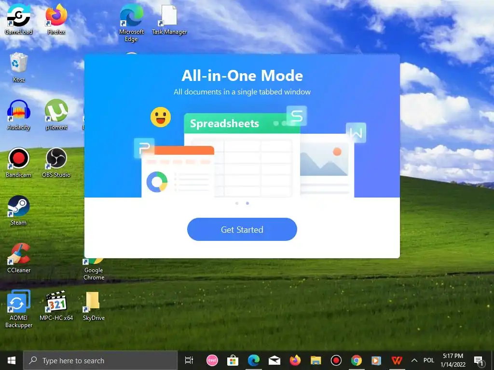Open WPS Office from the taskbar
The image size is (494, 370).
397,360
